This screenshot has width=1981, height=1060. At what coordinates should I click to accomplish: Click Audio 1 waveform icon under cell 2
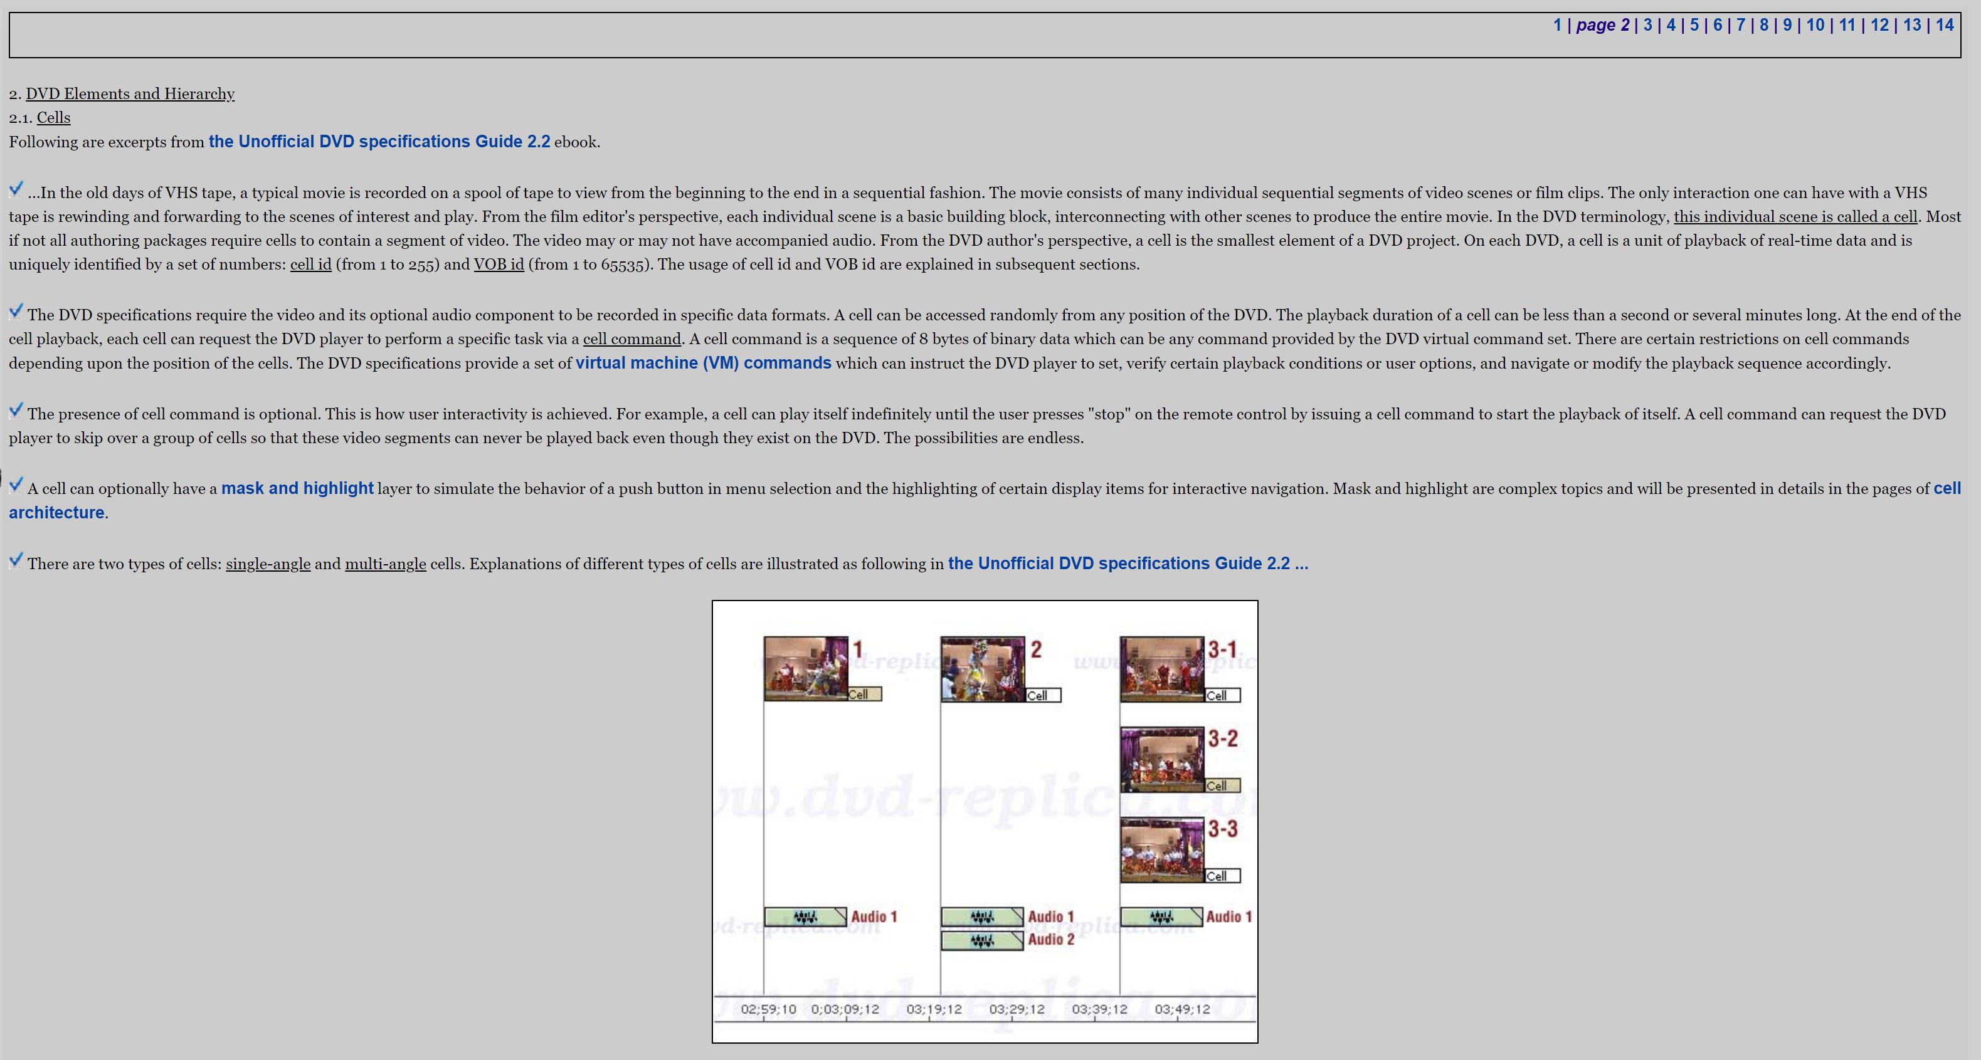982,916
